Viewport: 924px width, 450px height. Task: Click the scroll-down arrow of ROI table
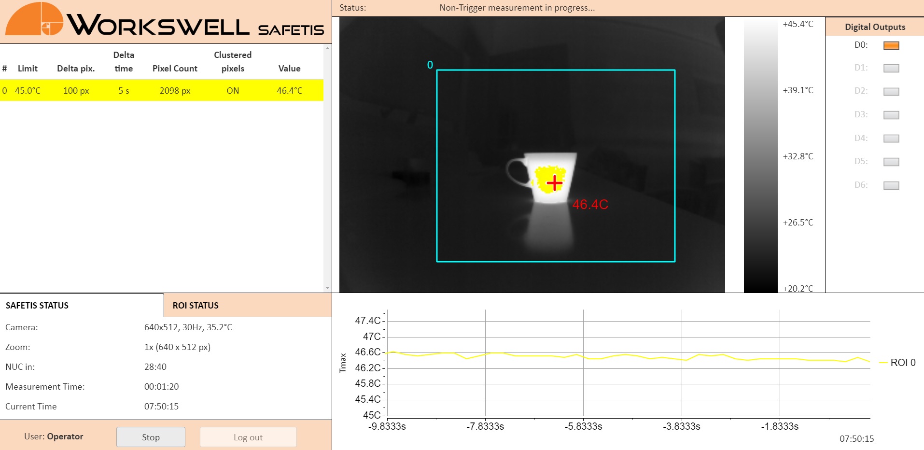(328, 288)
